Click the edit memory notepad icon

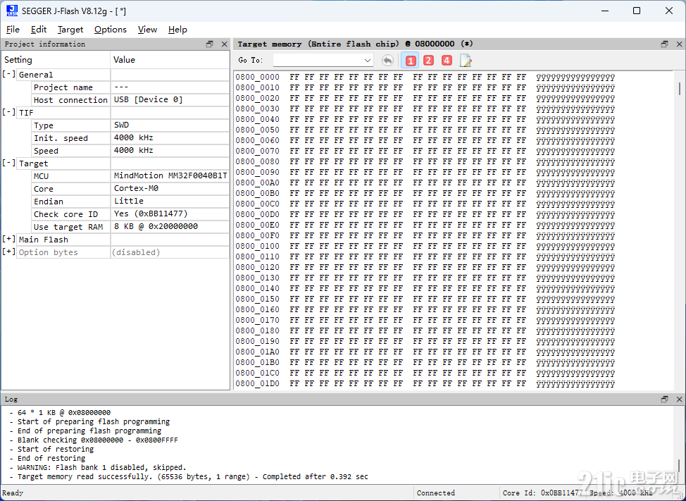click(x=466, y=61)
